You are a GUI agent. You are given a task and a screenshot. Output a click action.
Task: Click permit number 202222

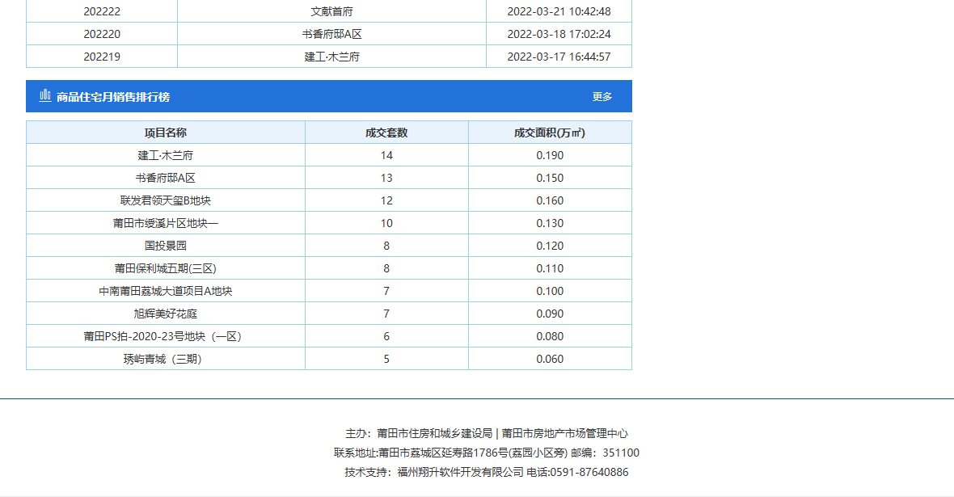tap(102, 11)
